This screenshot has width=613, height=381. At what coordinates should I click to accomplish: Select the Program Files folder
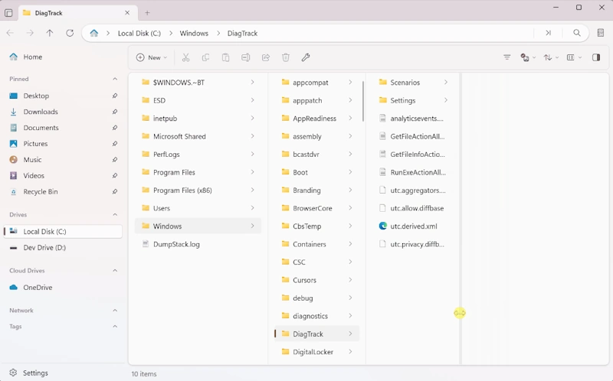click(198, 172)
